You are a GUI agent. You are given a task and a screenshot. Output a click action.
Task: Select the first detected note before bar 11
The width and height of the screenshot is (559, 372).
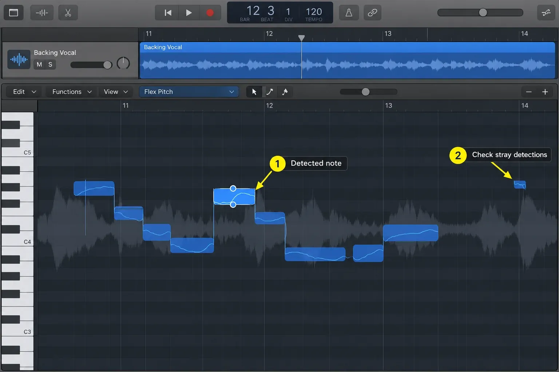94,189
